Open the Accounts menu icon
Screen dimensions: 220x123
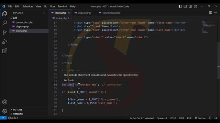point(4,102)
